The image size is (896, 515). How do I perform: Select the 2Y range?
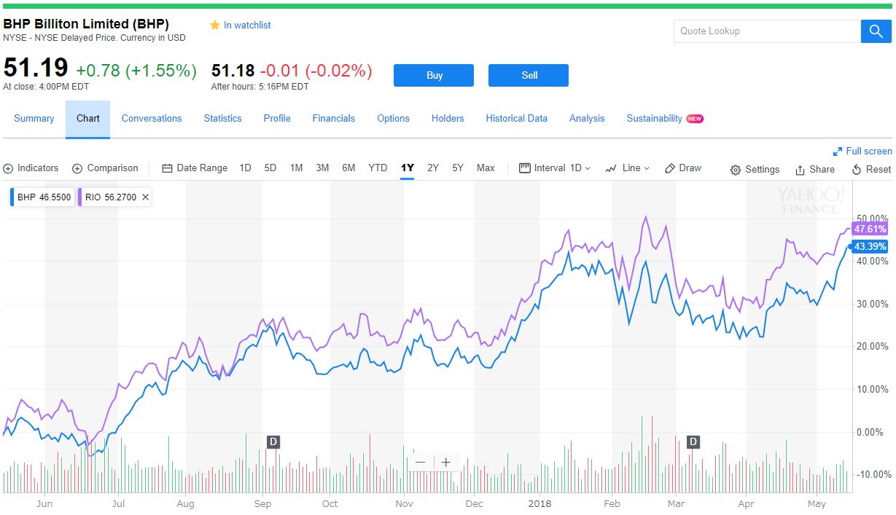[433, 168]
